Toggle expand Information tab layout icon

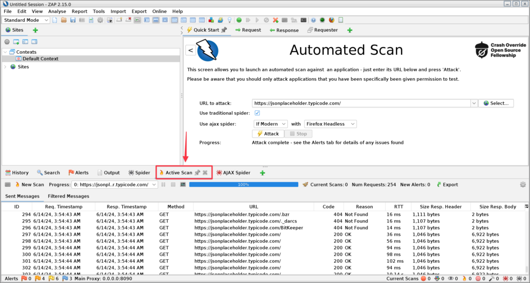(156, 20)
